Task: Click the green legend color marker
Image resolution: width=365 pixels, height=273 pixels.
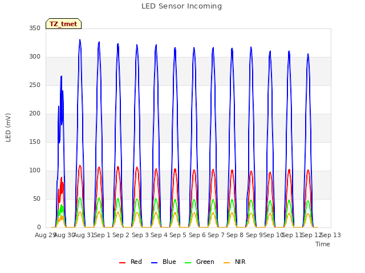Action: [x=188, y=263]
